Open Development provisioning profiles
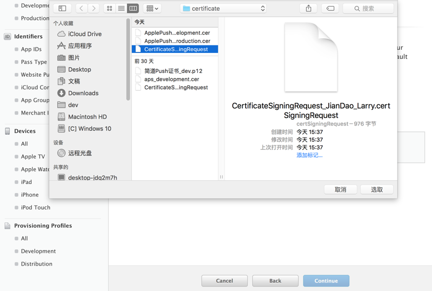This screenshot has width=432, height=291. (x=38, y=251)
